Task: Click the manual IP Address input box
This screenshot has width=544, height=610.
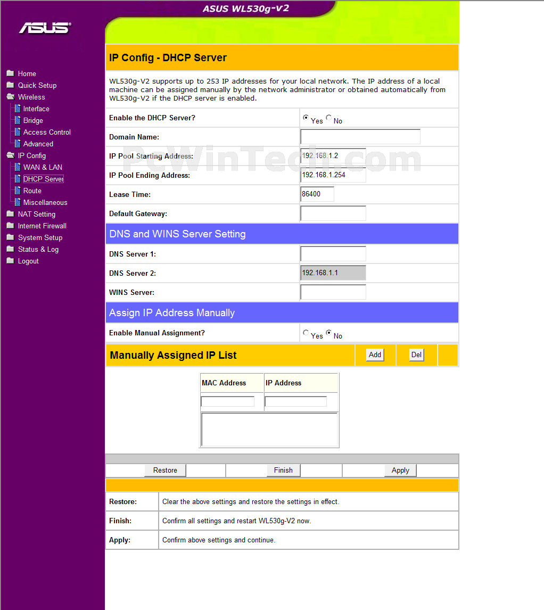Action: click(x=296, y=401)
